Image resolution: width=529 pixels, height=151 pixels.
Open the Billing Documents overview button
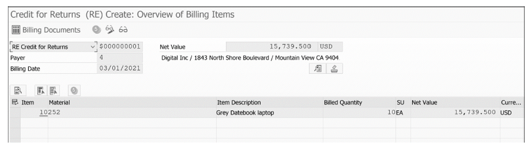coord(46,30)
